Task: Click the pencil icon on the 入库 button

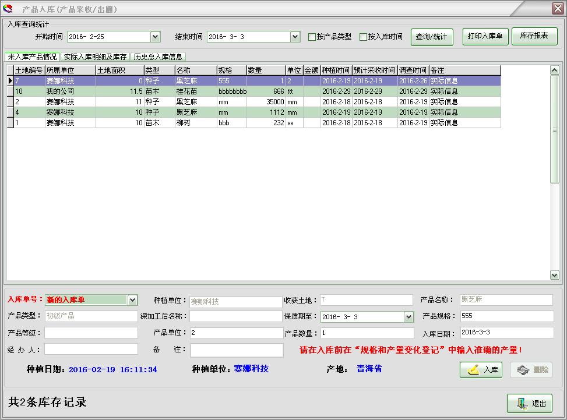Action: pyautogui.click(x=473, y=369)
